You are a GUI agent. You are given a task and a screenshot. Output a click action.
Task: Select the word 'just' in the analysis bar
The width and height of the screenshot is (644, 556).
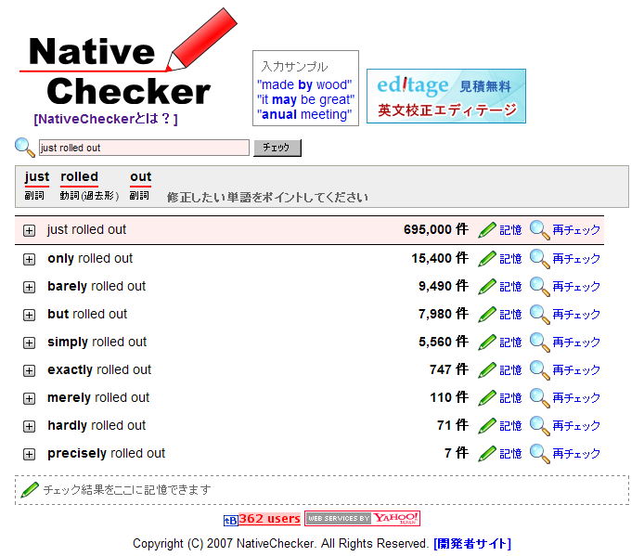click(37, 177)
